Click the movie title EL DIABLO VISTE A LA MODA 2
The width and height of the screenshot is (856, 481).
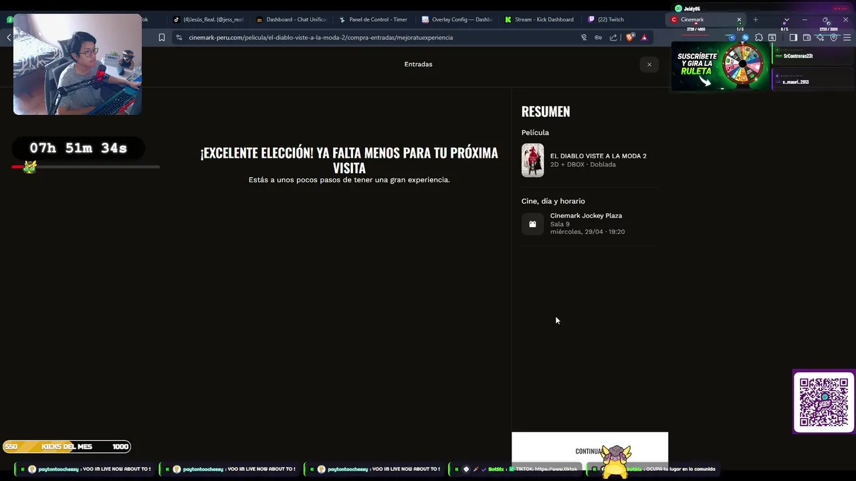pos(598,156)
